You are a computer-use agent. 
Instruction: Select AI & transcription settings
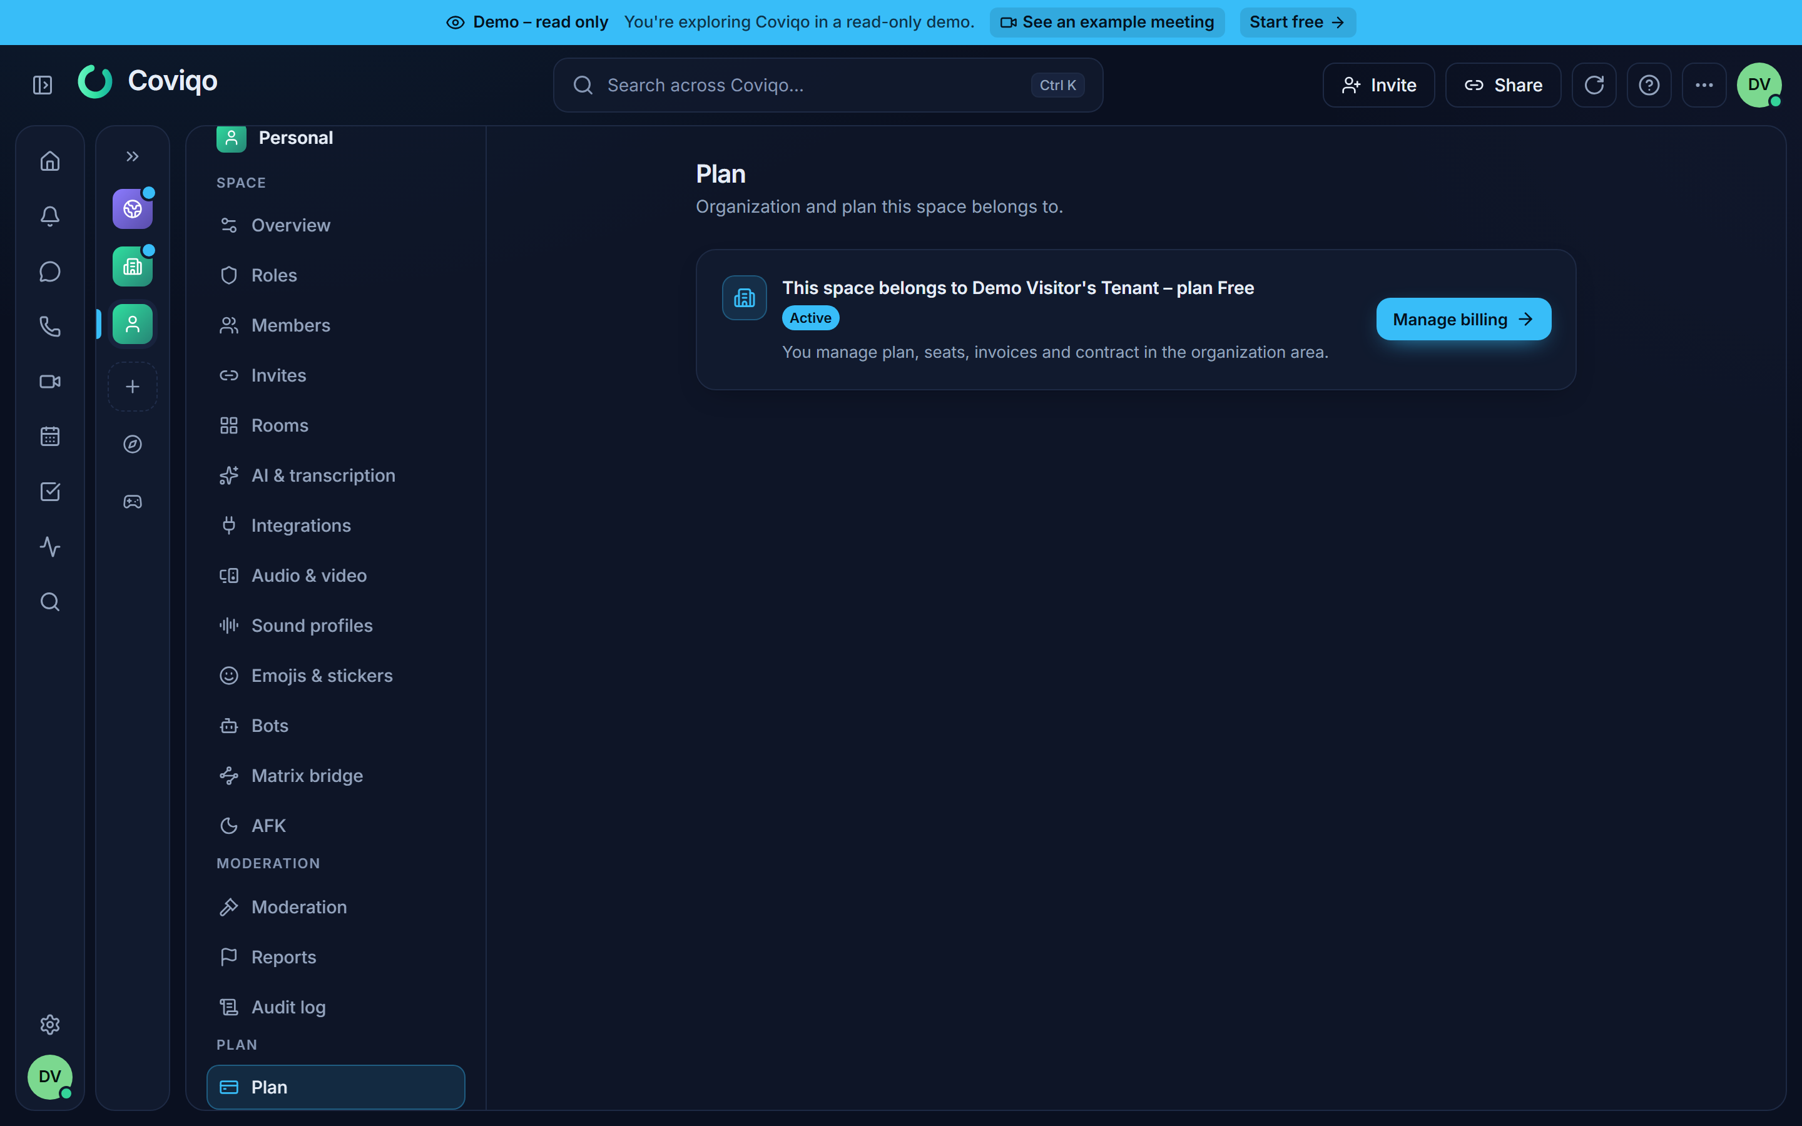click(x=336, y=475)
